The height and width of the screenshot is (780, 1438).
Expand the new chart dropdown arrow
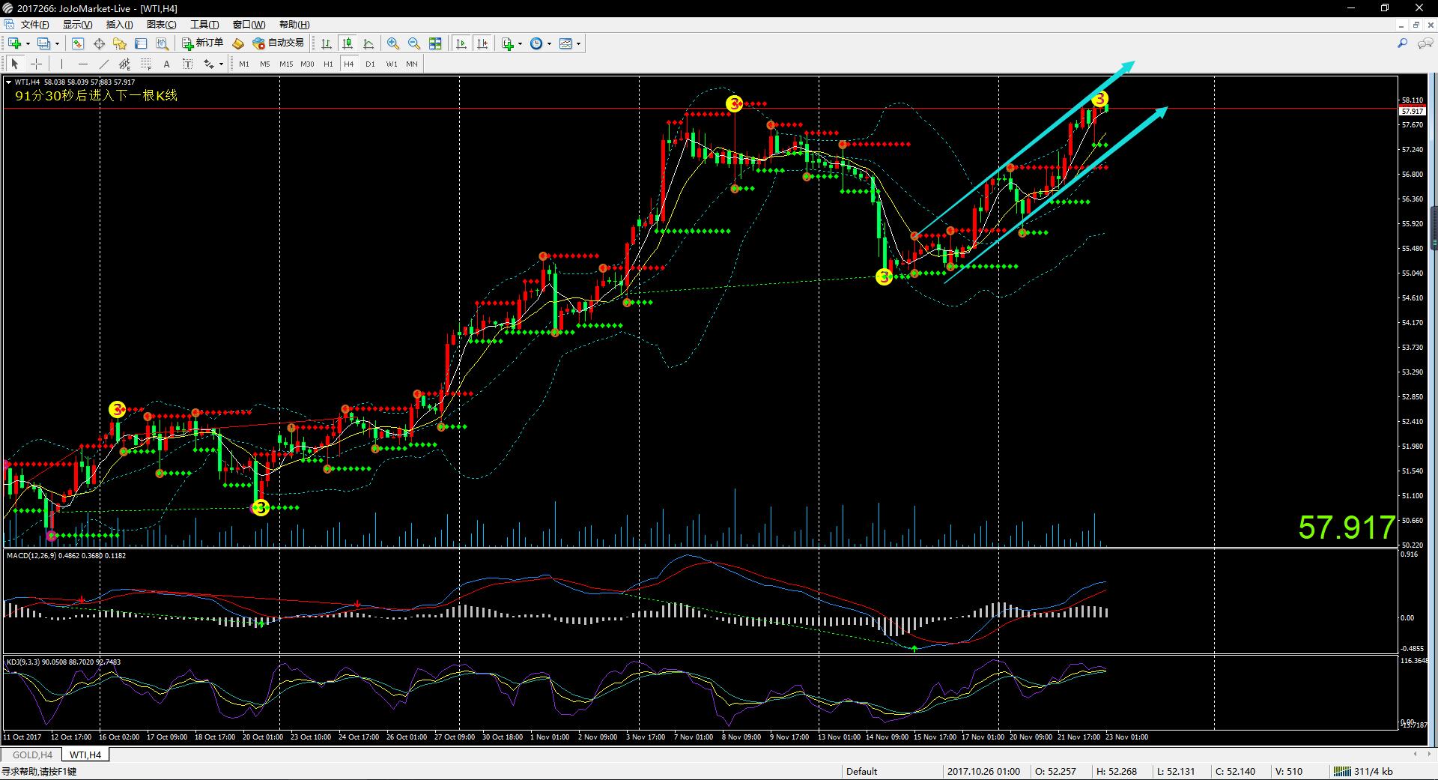pyautogui.click(x=28, y=43)
